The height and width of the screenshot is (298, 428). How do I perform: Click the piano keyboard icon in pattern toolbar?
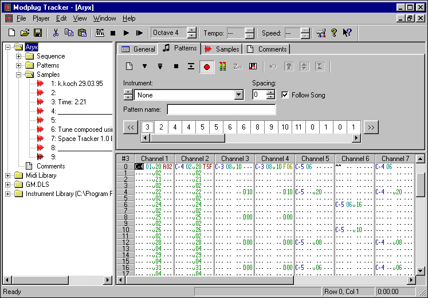click(253, 66)
